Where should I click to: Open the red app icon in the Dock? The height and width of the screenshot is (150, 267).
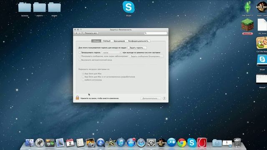point(202,142)
